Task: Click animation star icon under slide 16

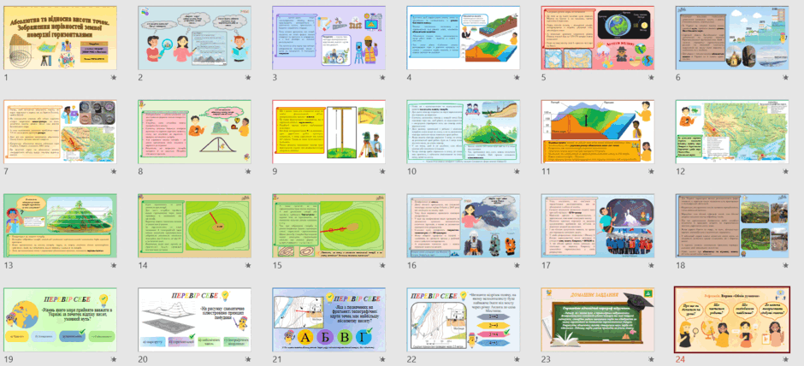Action: tap(517, 266)
